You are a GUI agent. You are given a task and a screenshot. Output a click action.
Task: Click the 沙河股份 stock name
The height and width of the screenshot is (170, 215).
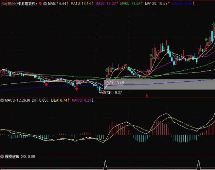pyautogui.click(x=8, y=3)
